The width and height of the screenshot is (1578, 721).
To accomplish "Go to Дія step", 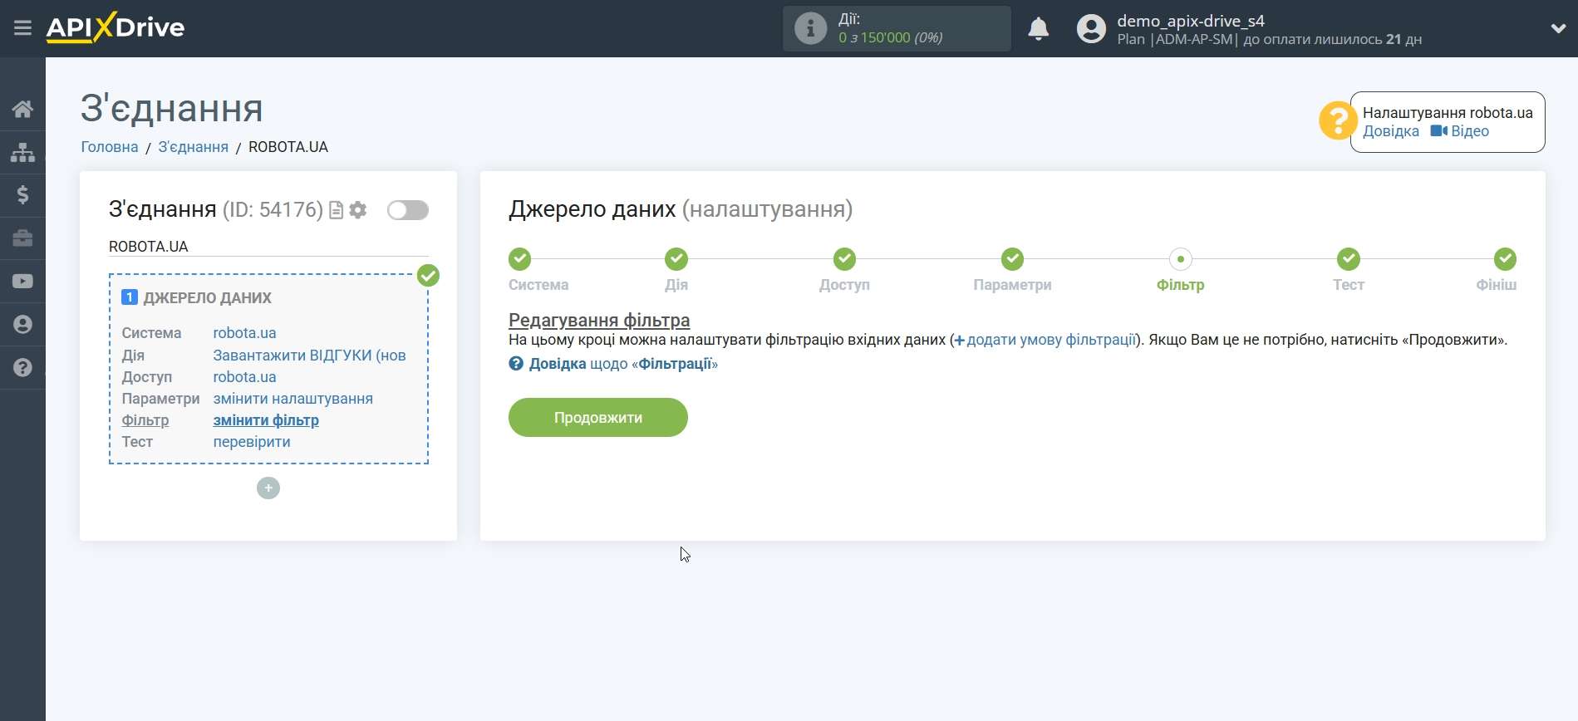I will click(x=676, y=259).
